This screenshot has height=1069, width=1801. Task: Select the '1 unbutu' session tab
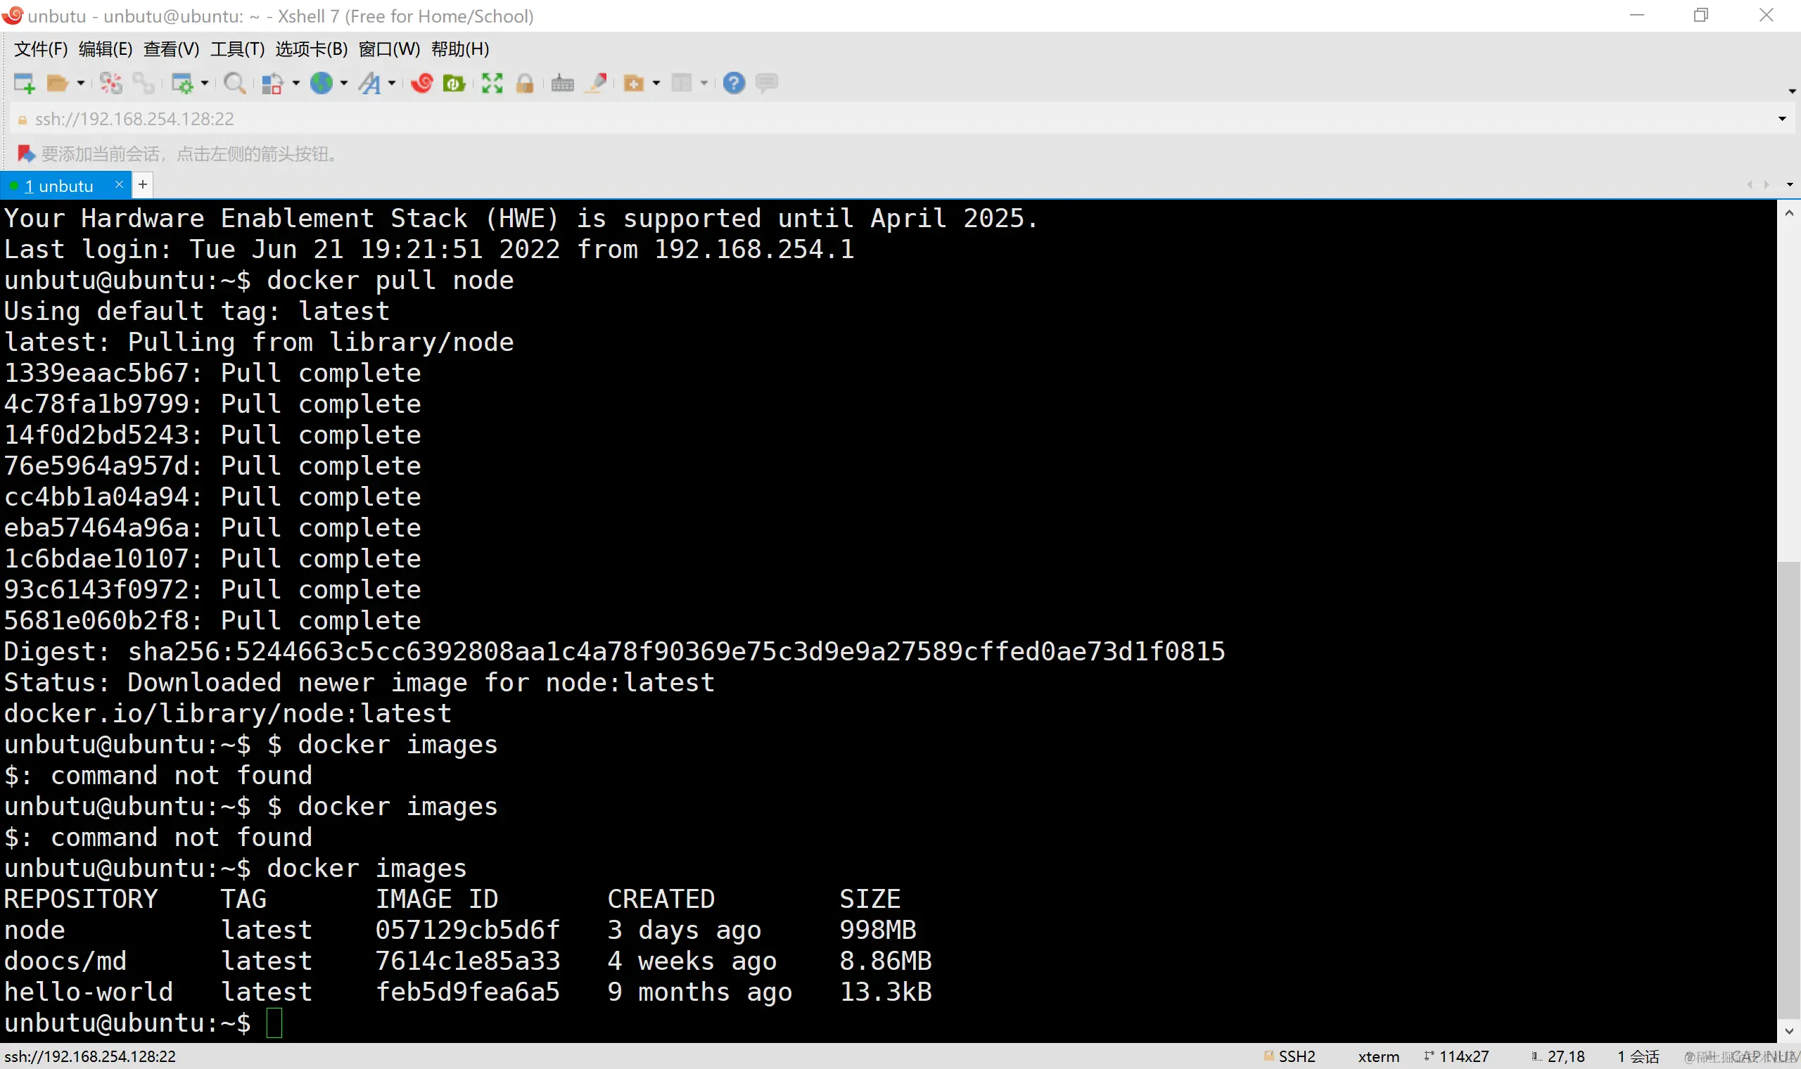(59, 186)
